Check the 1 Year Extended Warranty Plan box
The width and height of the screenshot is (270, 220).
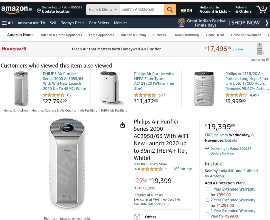tap(207, 211)
